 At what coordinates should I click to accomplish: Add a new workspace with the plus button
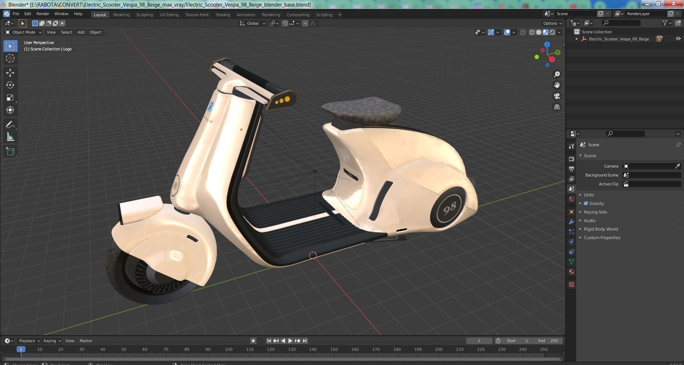(340, 15)
